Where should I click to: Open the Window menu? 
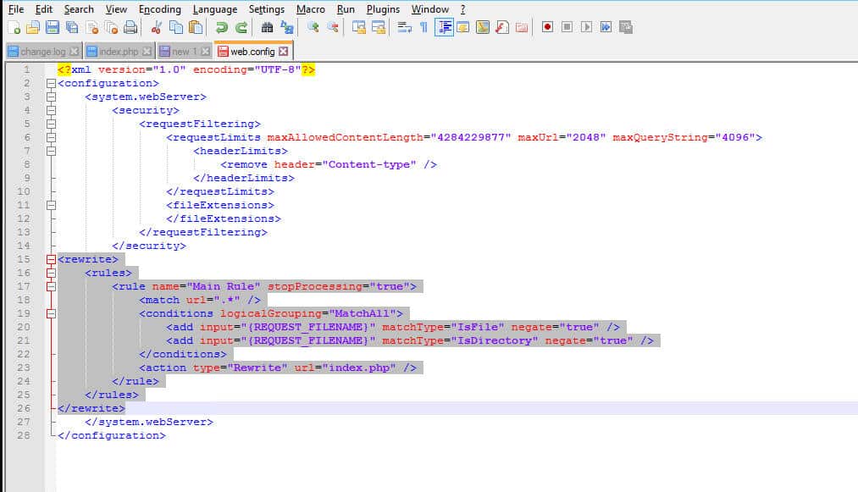(430, 9)
